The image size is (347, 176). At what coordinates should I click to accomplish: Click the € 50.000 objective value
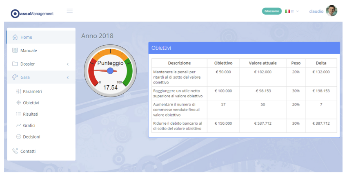223,72
